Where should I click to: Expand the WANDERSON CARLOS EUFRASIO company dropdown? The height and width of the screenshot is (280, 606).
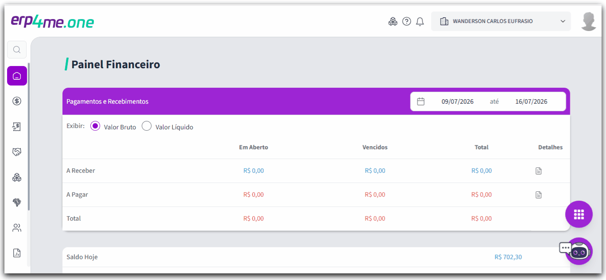point(501,21)
